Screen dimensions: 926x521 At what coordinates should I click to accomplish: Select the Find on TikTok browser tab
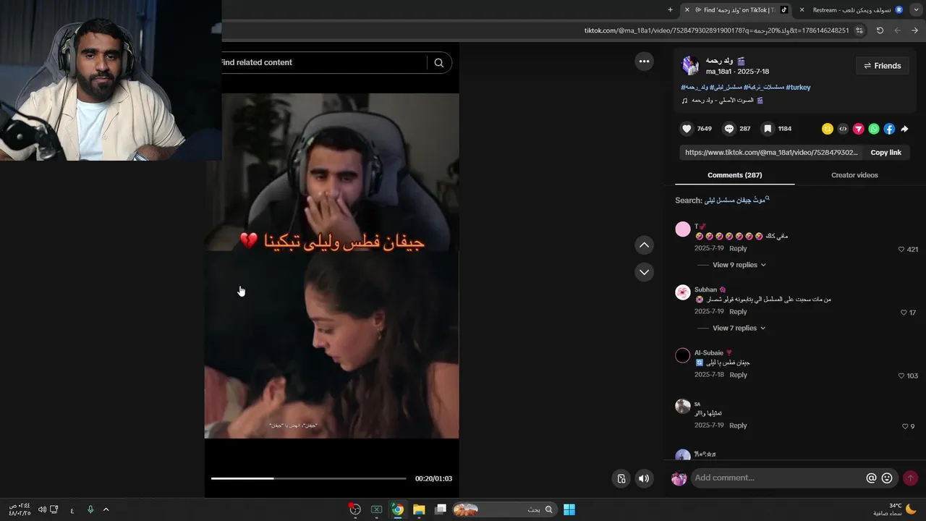739,10
